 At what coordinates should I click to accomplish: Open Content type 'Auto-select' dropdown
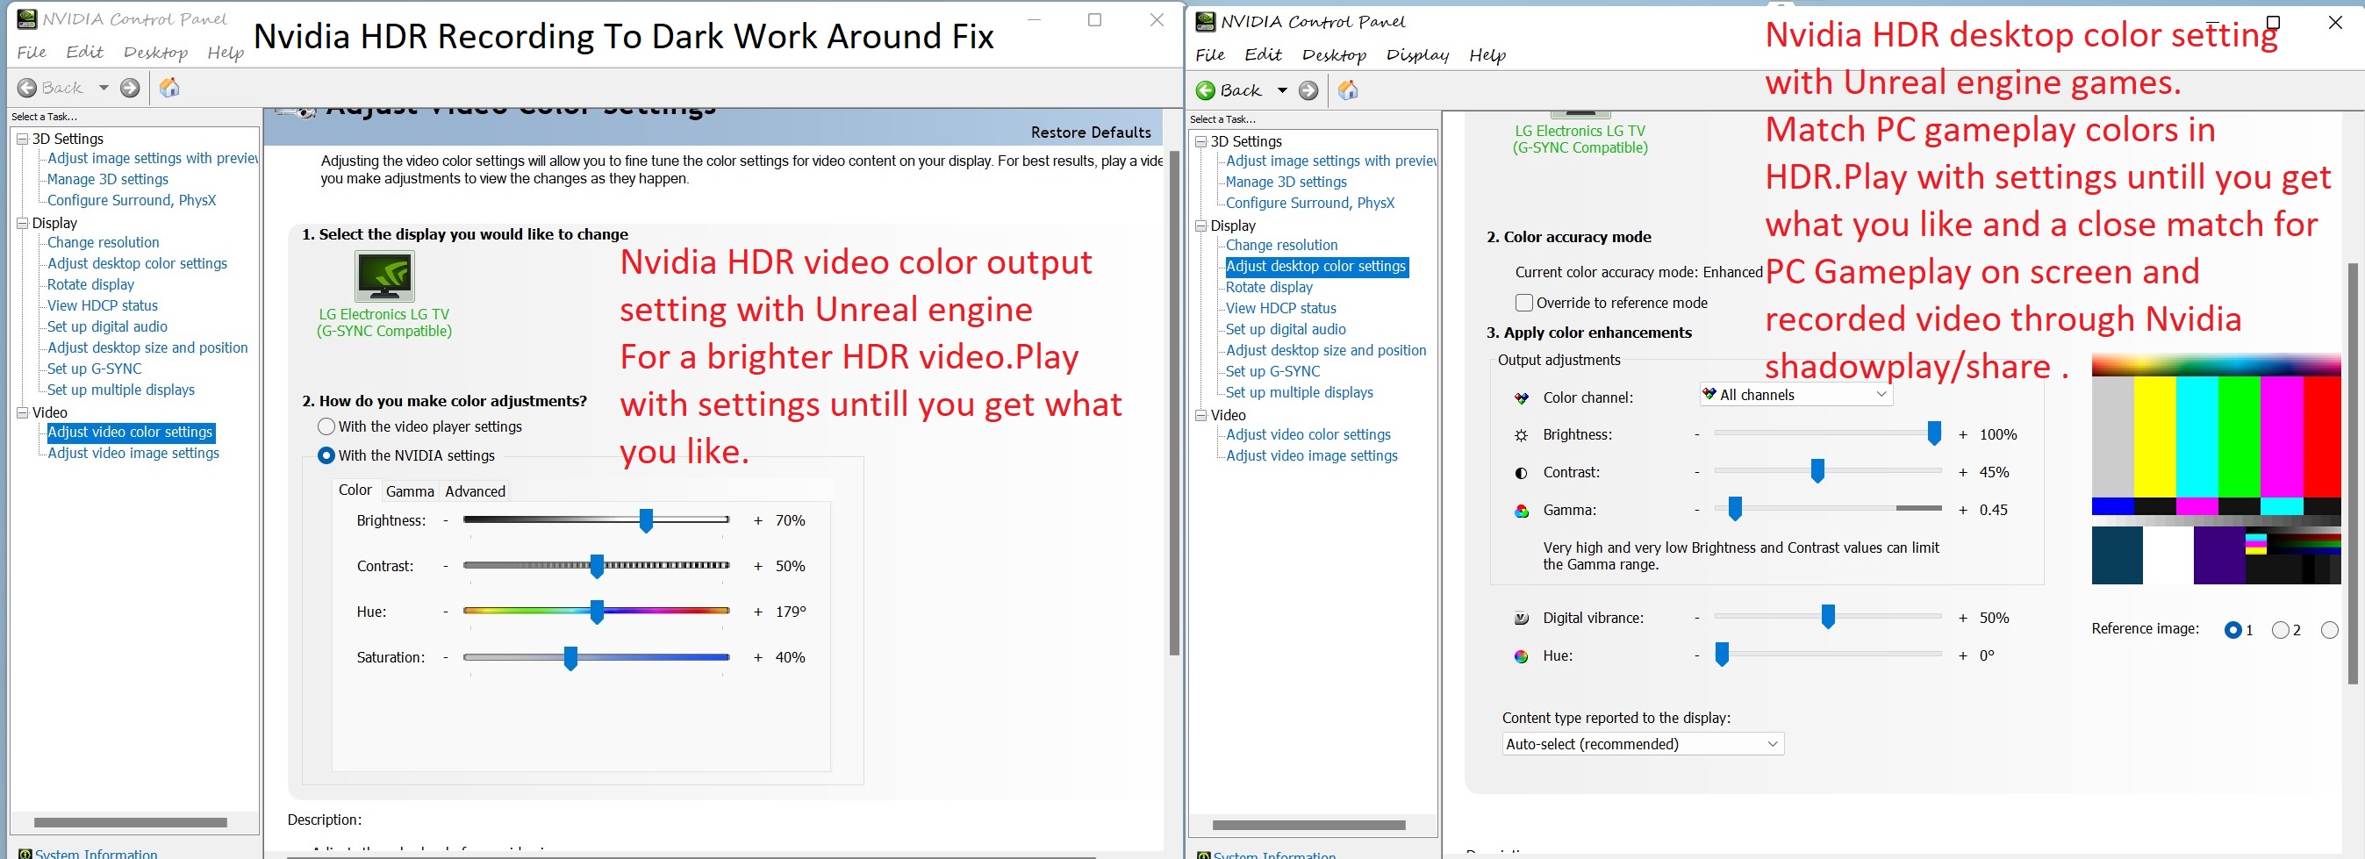coord(1643,744)
